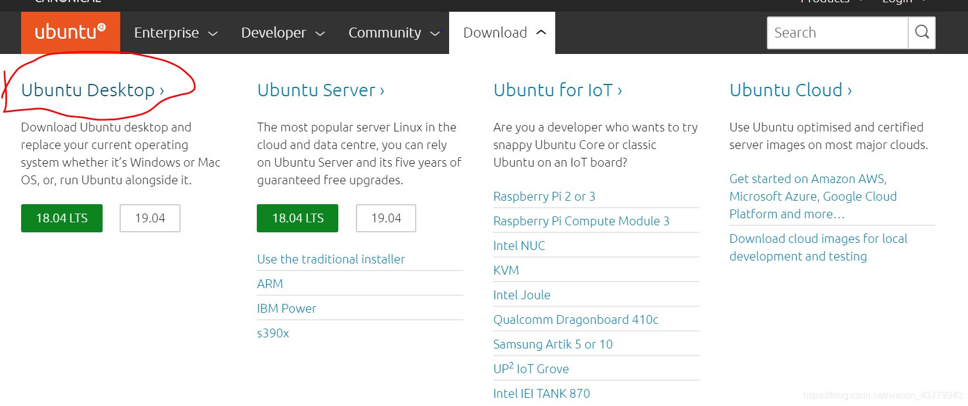Download Ubuntu Server 19.04
968x406 pixels.
tap(386, 218)
